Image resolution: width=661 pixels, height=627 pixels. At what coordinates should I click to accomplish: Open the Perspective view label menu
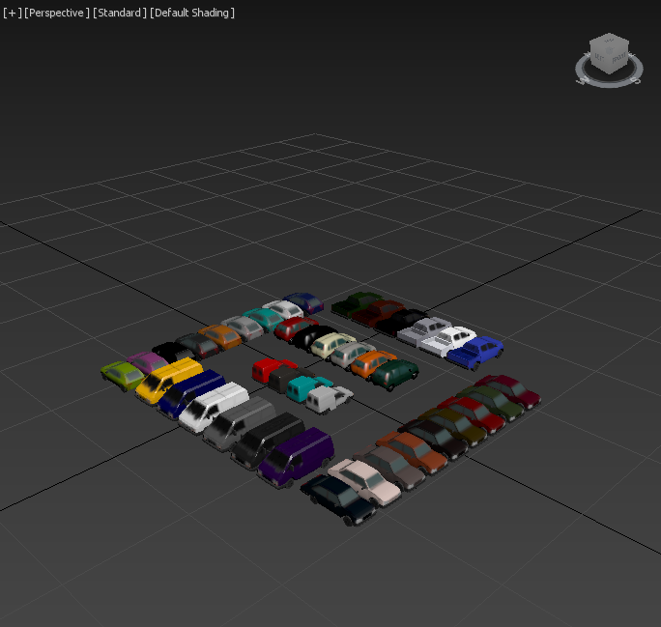(57, 13)
